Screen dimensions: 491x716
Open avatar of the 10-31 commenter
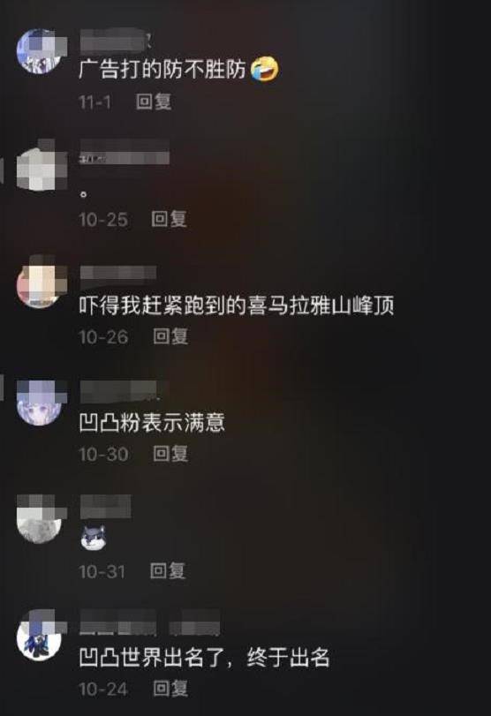(x=39, y=520)
